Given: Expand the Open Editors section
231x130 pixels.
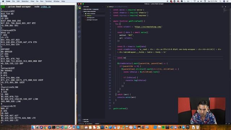Looking at the screenshot, I should pos(87,9).
